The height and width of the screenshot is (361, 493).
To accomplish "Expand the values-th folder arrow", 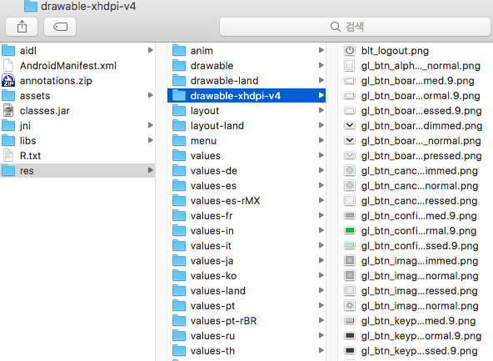I will tap(321, 350).
